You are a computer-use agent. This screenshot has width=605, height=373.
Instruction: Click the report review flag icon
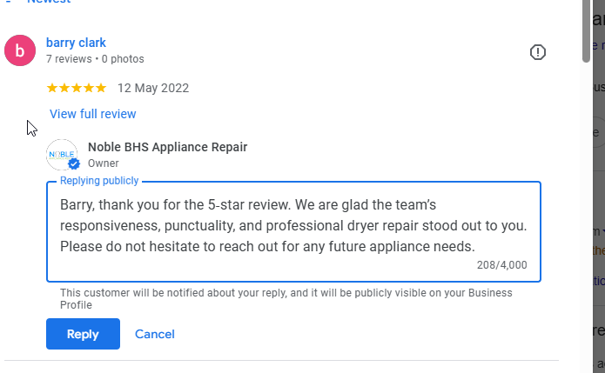538,52
